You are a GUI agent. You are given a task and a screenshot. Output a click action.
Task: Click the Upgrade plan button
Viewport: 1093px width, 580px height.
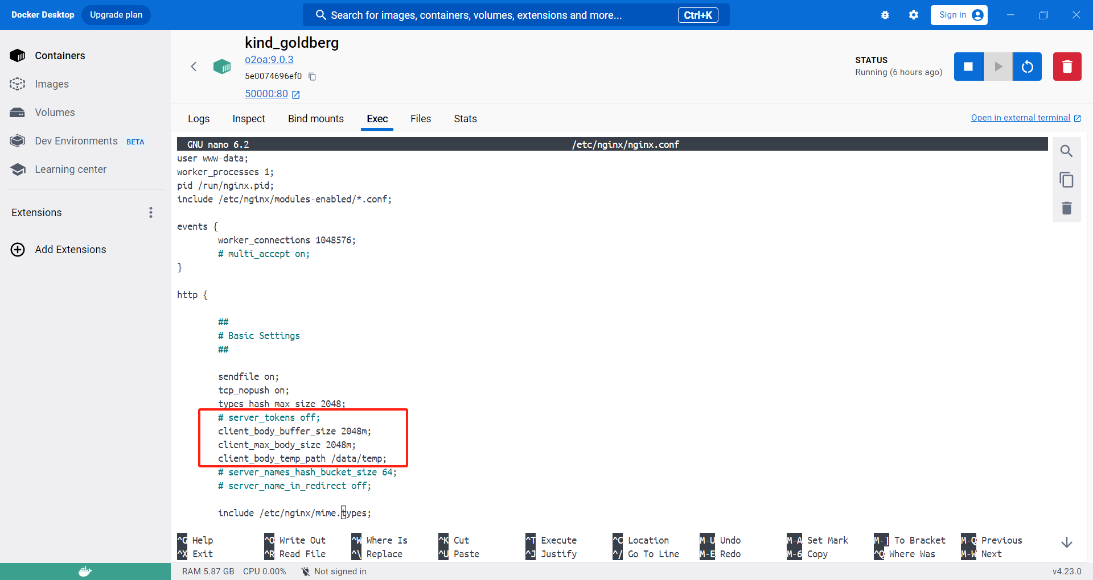tap(116, 15)
